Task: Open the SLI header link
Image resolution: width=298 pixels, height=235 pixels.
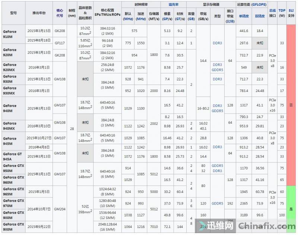Action: (x=291, y=10)
